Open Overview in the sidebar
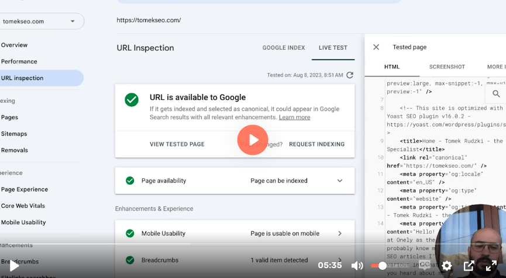This screenshot has height=278, width=506. [14, 45]
